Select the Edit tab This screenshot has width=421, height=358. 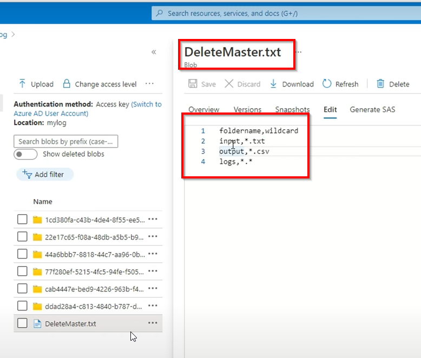point(330,109)
